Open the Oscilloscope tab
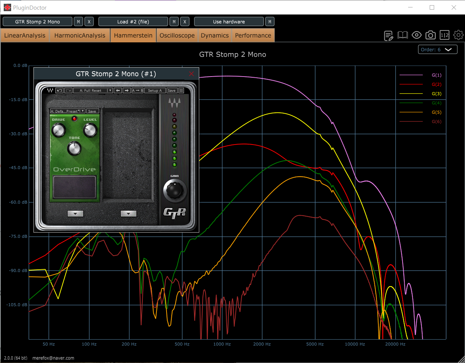The image size is (465, 363). 177,35
